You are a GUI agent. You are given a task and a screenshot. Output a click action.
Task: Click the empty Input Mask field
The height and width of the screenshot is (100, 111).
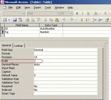65,68
